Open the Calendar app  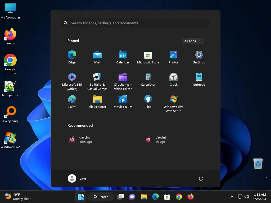[123, 57]
